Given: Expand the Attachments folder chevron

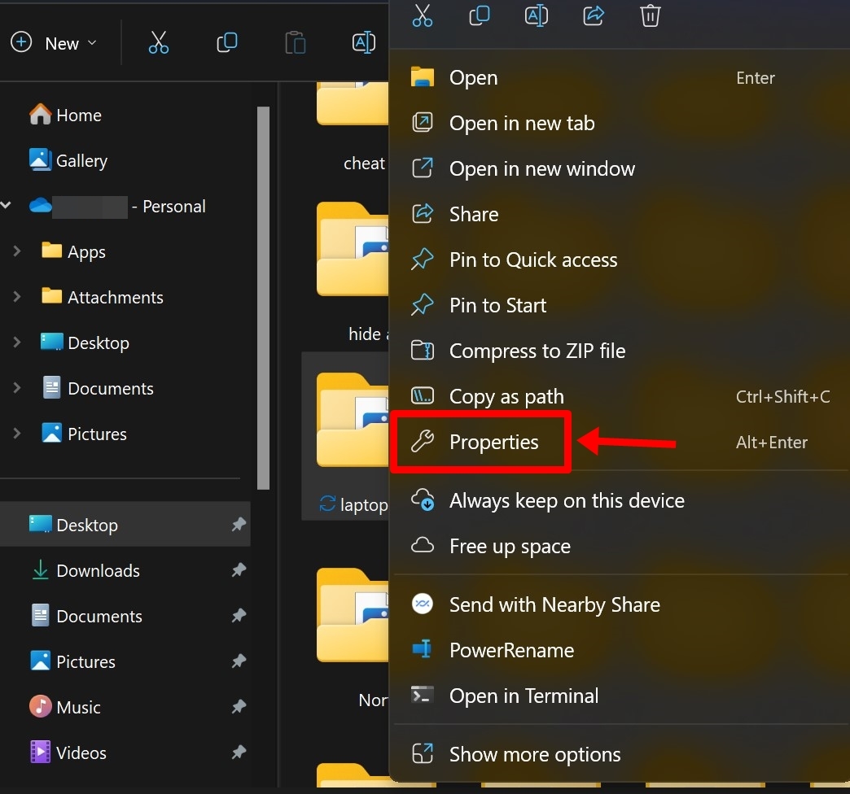Looking at the screenshot, I should click(17, 297).
